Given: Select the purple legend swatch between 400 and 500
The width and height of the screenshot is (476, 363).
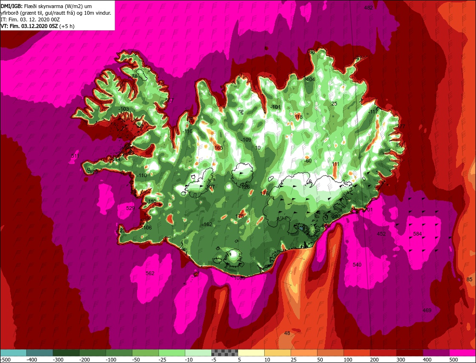Looking at the screenshot, I should click(436, 353).
